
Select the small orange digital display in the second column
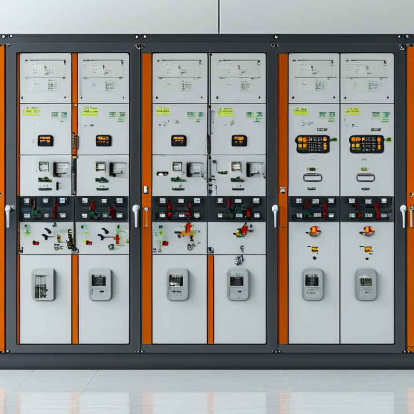[103, 140]
